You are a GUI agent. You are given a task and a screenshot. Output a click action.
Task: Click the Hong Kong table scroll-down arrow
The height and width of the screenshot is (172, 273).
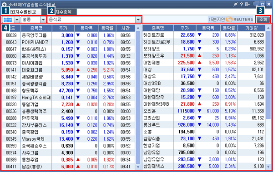click(138, 167)
